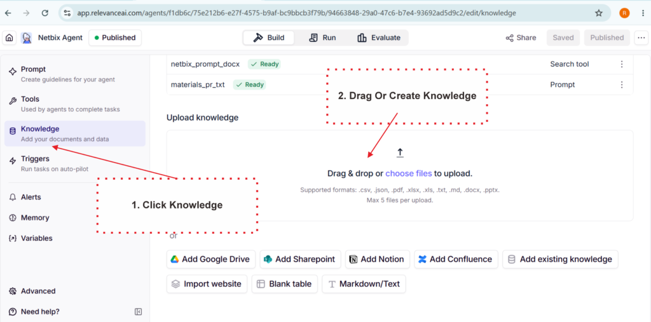The image size is (651, 322).
Task: Click Ready badge for materials_pr_txt
Action: [x=249, y=84]
